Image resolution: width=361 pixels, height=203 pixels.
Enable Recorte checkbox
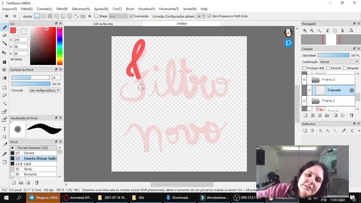coord(328,68)
